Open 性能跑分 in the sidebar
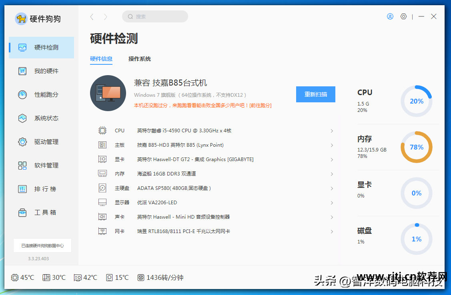Screen dimensions: 451x295 pyautogui.click(x=42, y=94)
